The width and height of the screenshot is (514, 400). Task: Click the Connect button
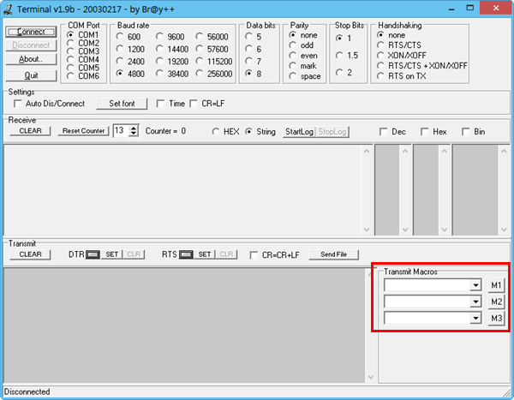(x=31, y=32)
